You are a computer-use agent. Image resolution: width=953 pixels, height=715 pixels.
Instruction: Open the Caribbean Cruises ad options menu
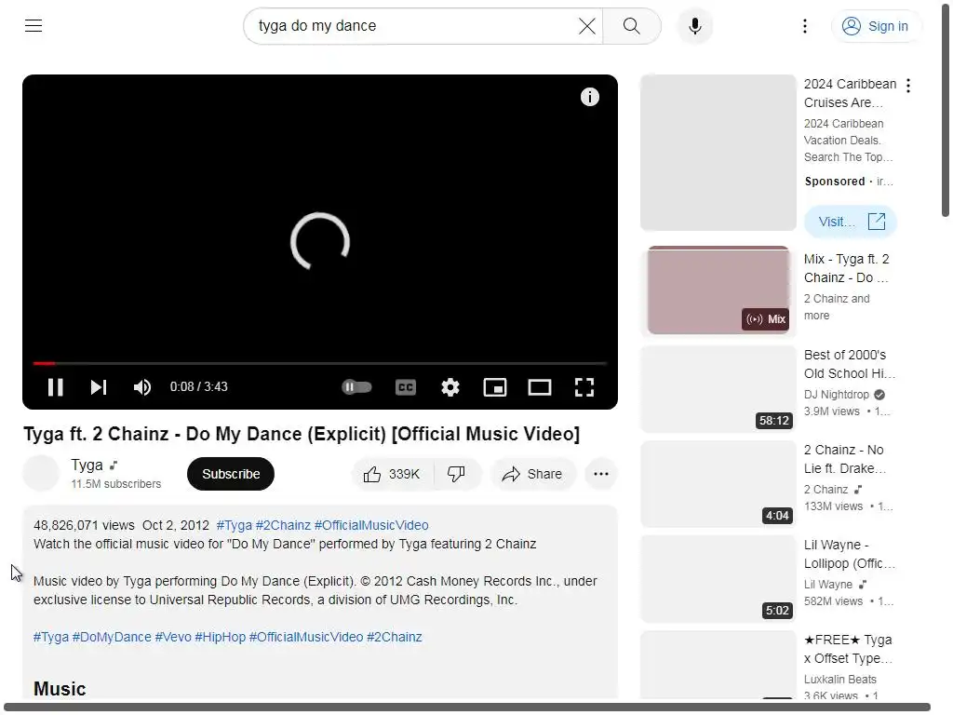(x=908, y=86)
